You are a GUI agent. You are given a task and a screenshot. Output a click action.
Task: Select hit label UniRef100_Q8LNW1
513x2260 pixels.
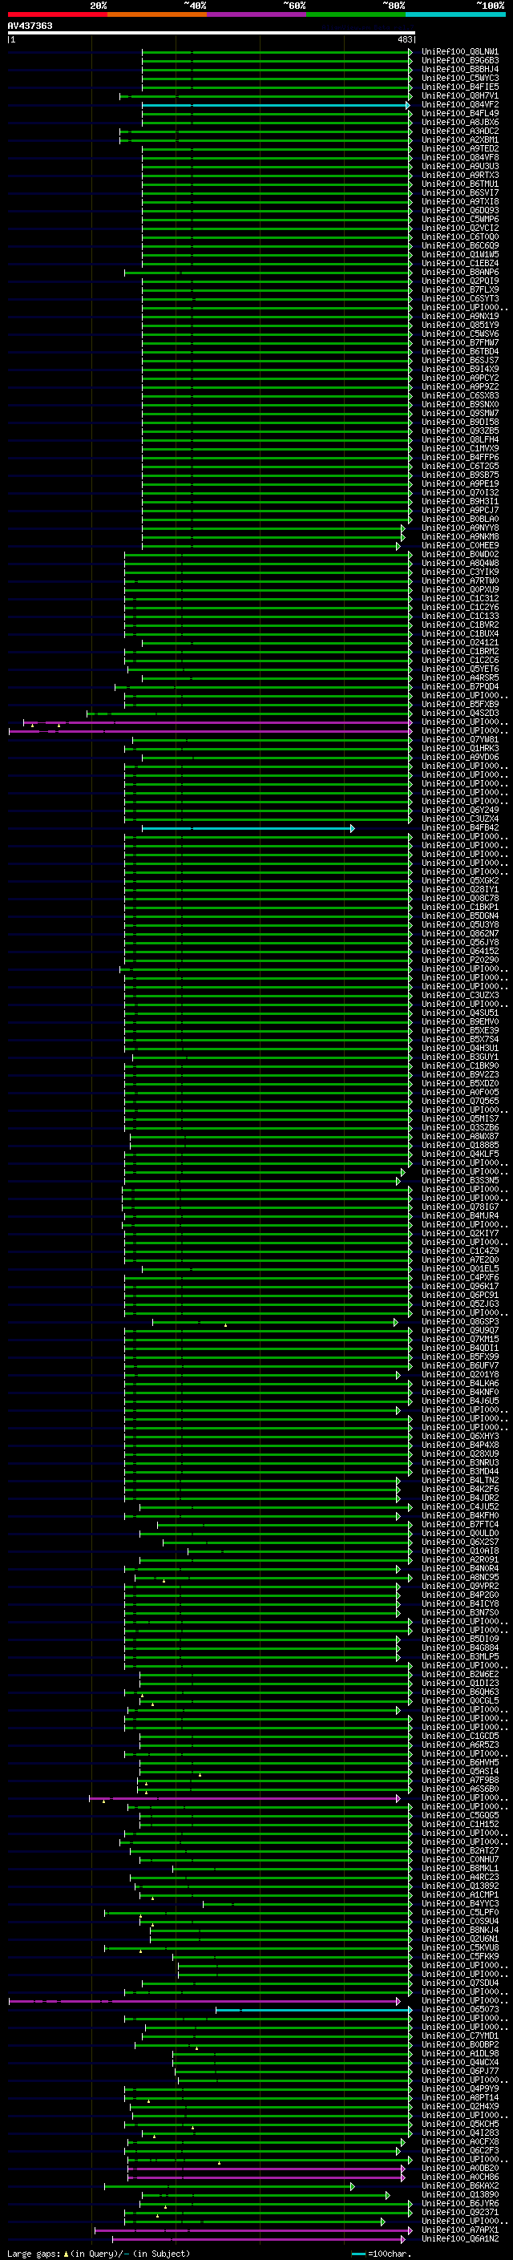pos(460,52)
